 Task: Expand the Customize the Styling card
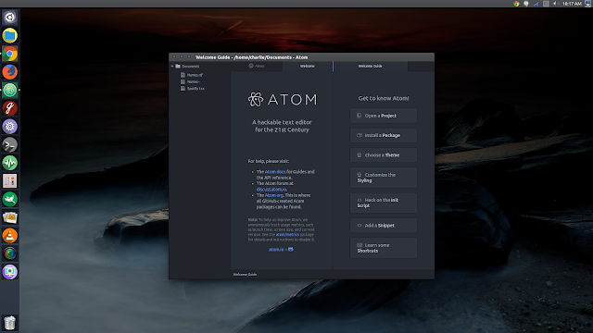384,178
